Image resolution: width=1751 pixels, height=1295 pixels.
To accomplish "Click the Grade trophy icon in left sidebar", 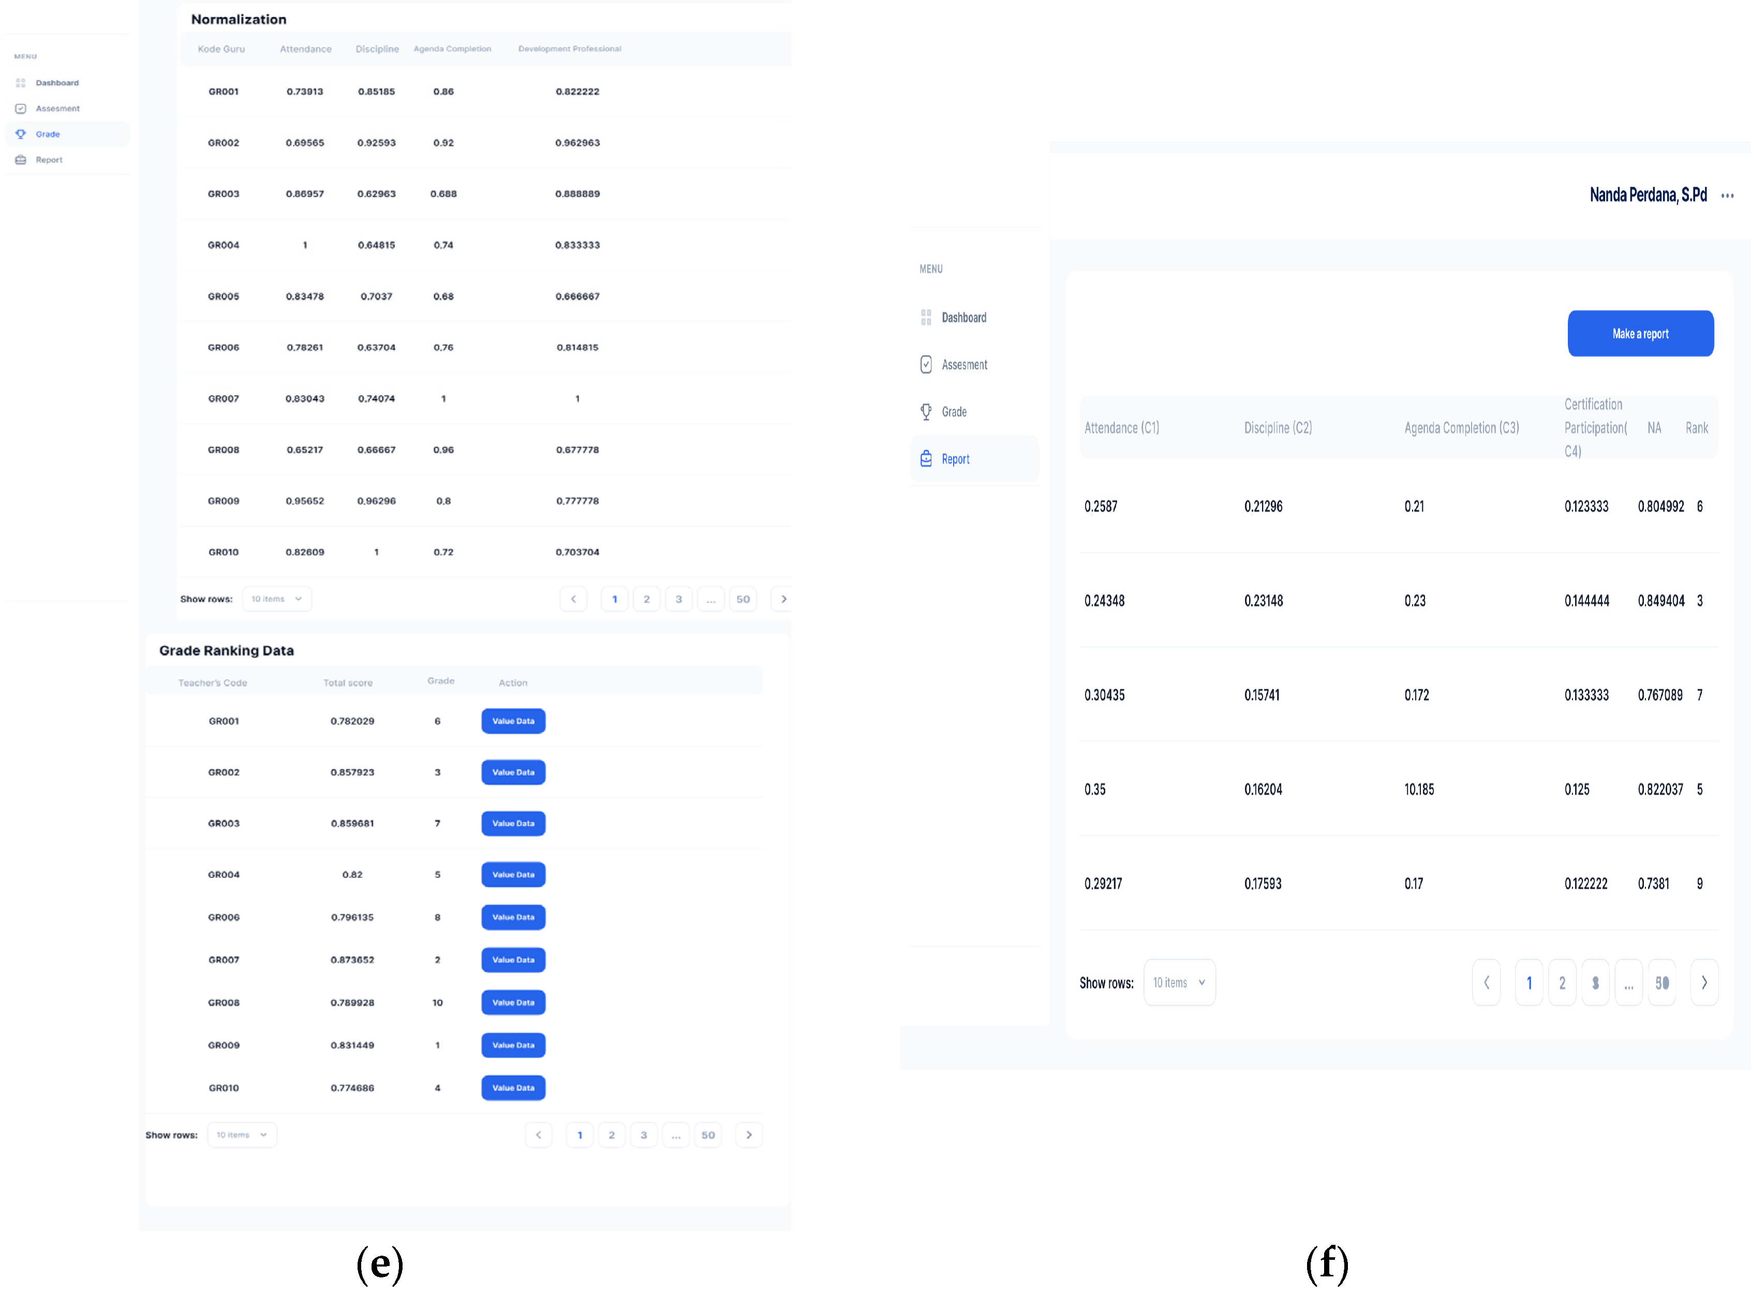I will 21,134.
